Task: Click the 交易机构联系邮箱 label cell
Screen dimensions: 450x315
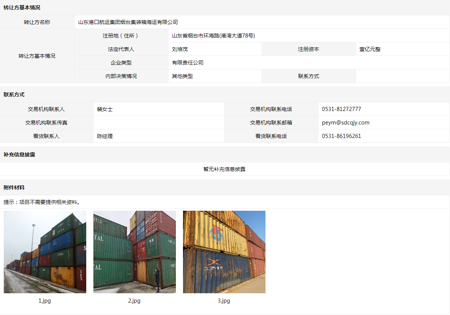Action: pyautogui.click(x=271, y=123)
